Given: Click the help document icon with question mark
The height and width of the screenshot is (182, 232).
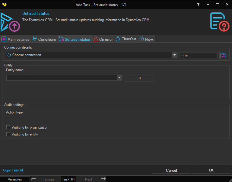Looking at the screenshot, I should (220, 21).
